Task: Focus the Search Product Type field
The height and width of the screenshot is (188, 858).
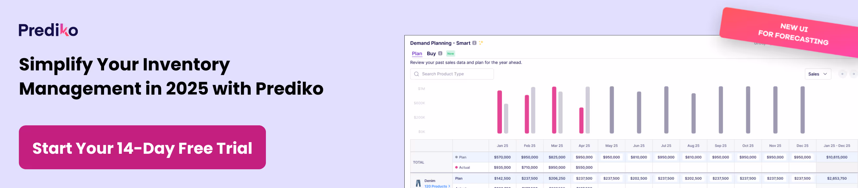Action: point(452,74)
